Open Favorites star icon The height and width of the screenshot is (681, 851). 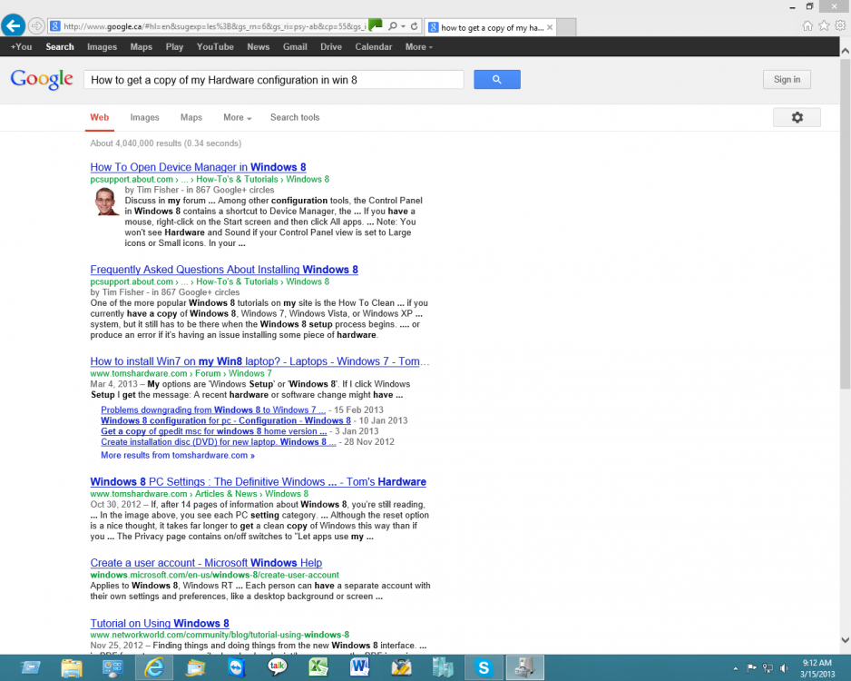pos(824,25)
